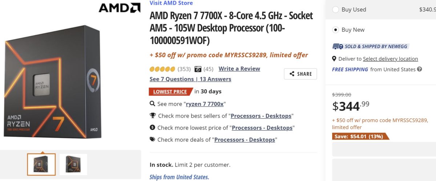Select the second product thumbnail image
The width and height of the screenshot is (436, 181).
73,164
